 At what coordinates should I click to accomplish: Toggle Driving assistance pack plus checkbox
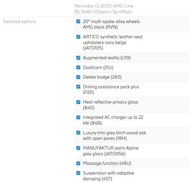point(78,87)
